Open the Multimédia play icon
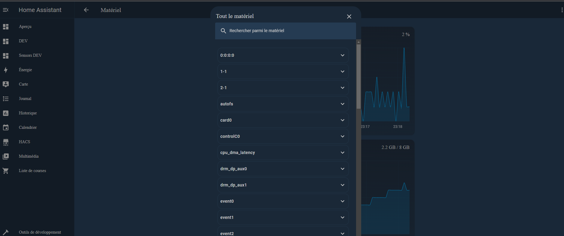 [5, 156]
